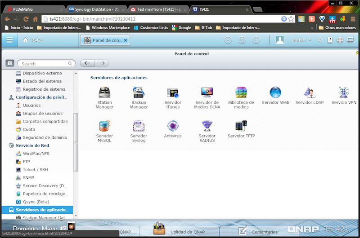
Task: Open Servidor TFTP icon
Action: (x=241, y=126)
